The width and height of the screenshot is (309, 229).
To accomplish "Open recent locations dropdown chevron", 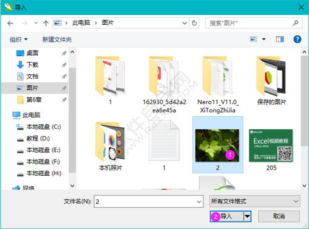I will [x=36, y=23].
